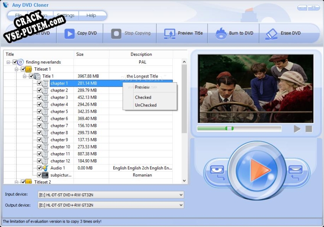The width and height of the screenshot is (324, 227).
Task: Uncheck the chapter 7 checkbox
Action: point(39,126)
